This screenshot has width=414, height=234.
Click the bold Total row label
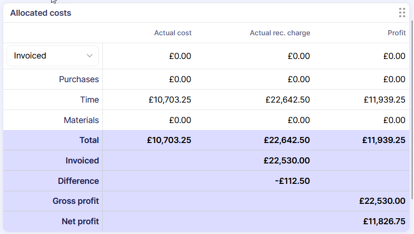pos(89,140)
